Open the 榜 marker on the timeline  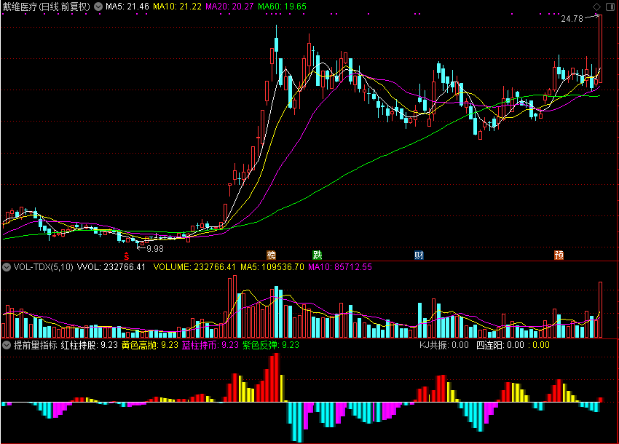pyautogui.click(x=271, y=255)
